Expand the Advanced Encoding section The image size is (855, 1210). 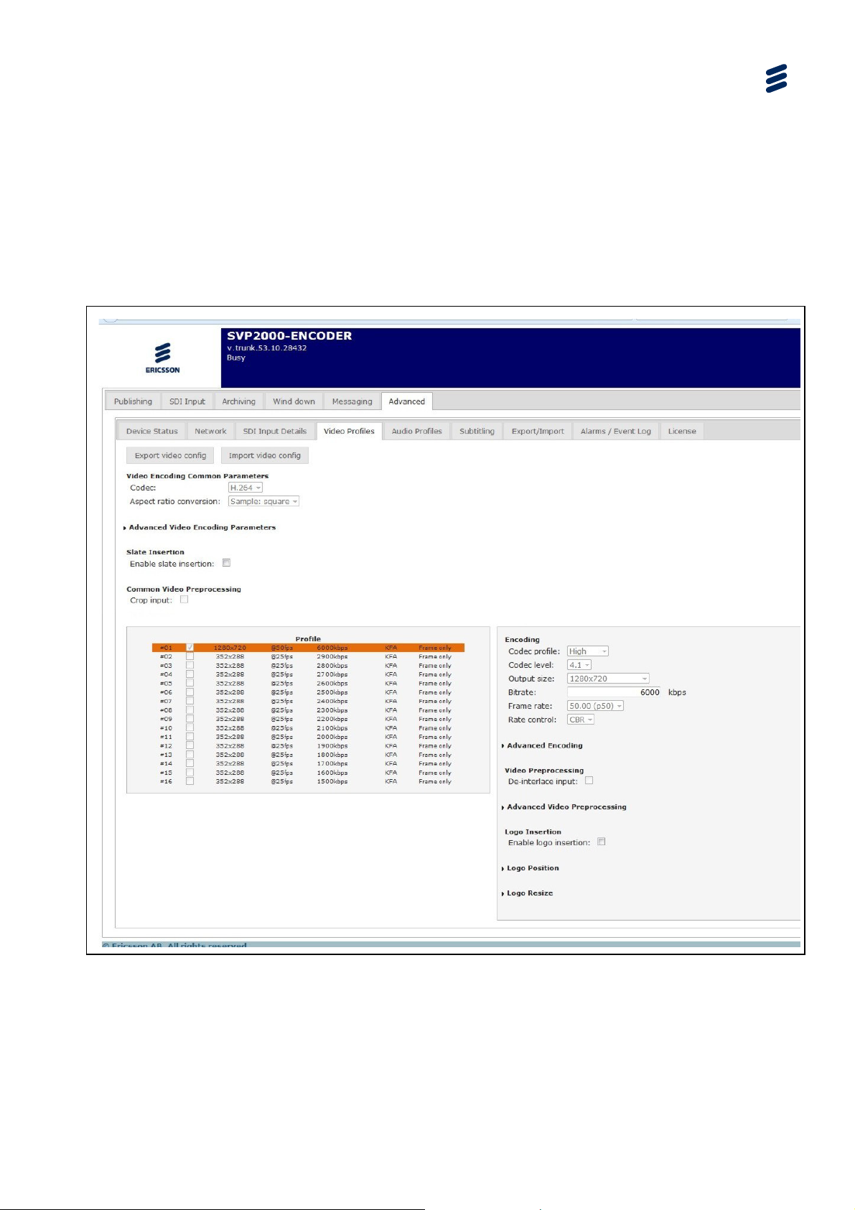[x=542, y=745]
